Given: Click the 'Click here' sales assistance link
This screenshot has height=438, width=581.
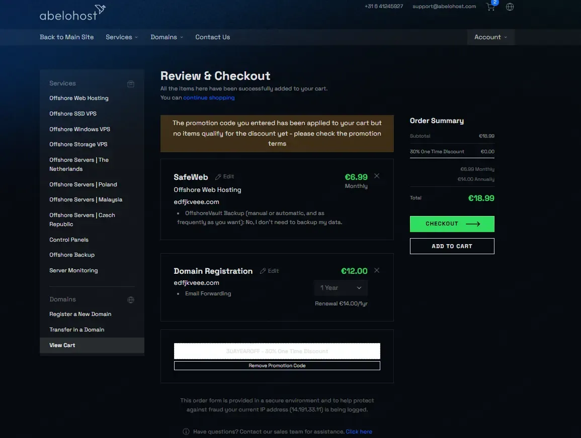Looking at the screenshot, I should (x=359, y=431).
